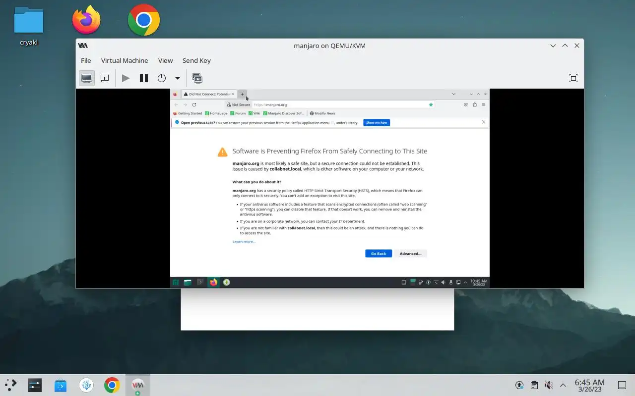
Task: Expand the guest system tray arrow
Action: 465,283
